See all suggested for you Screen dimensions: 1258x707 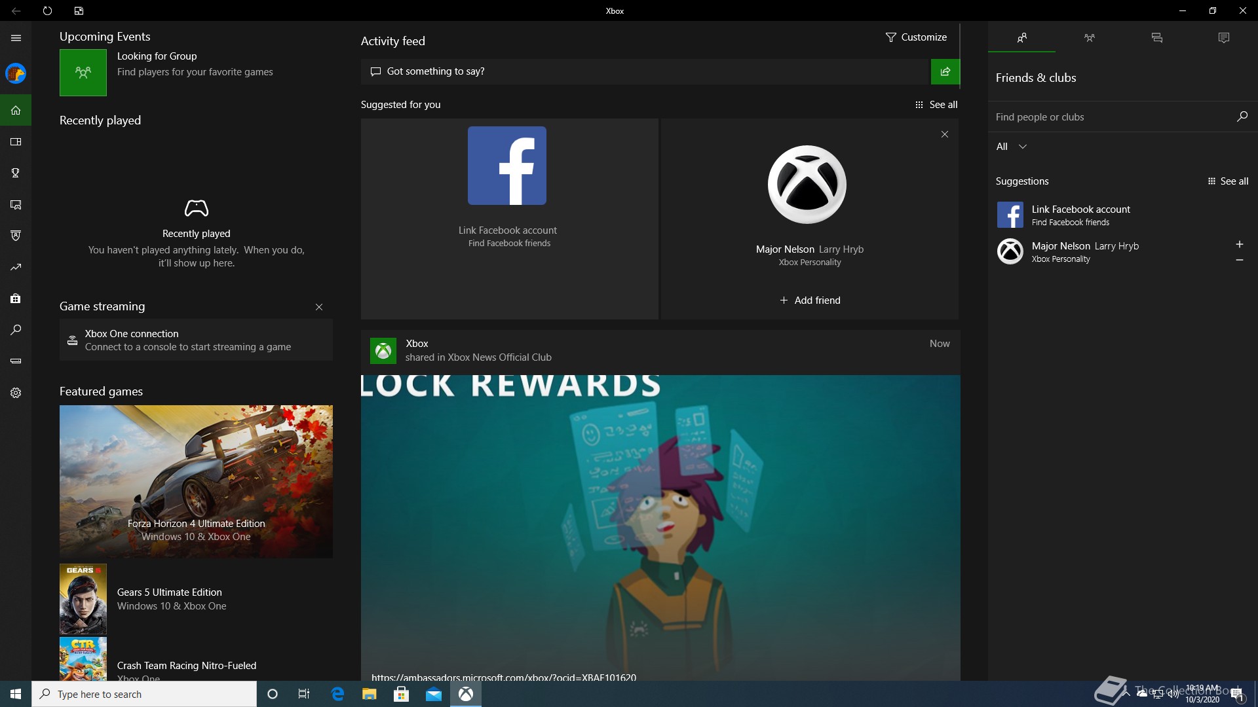pyautogui.click(x=936, y=105)
